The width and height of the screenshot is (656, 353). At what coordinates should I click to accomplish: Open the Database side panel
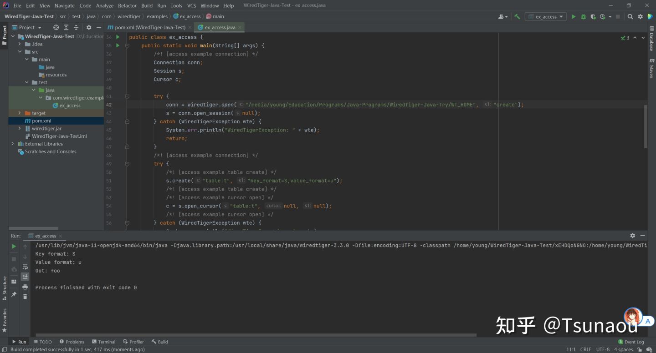coord(651,38)
